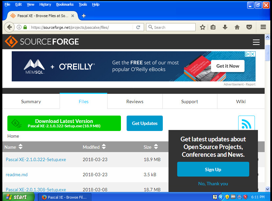Open a new tab with the plus icon
This screenshot has width=272, height=201.
[x=84, y=16]
